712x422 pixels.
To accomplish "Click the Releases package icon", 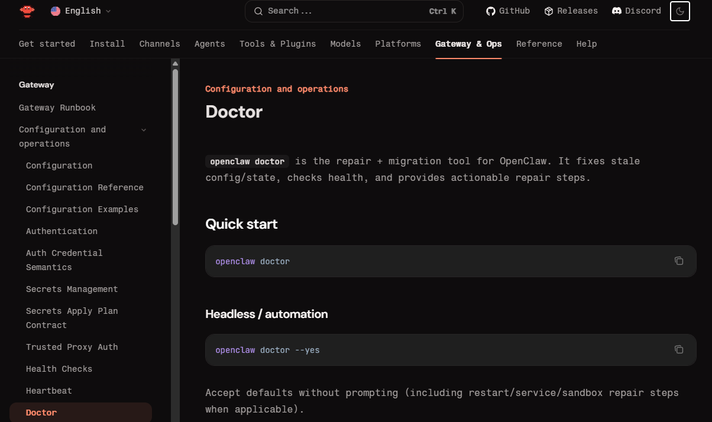I will click(549, 11).
